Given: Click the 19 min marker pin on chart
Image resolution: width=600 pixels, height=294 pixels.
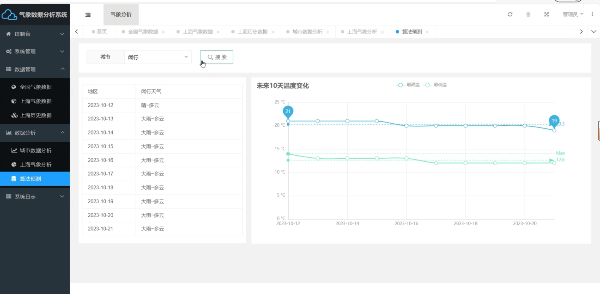Looking at the screenshot, I should point(554,121).
